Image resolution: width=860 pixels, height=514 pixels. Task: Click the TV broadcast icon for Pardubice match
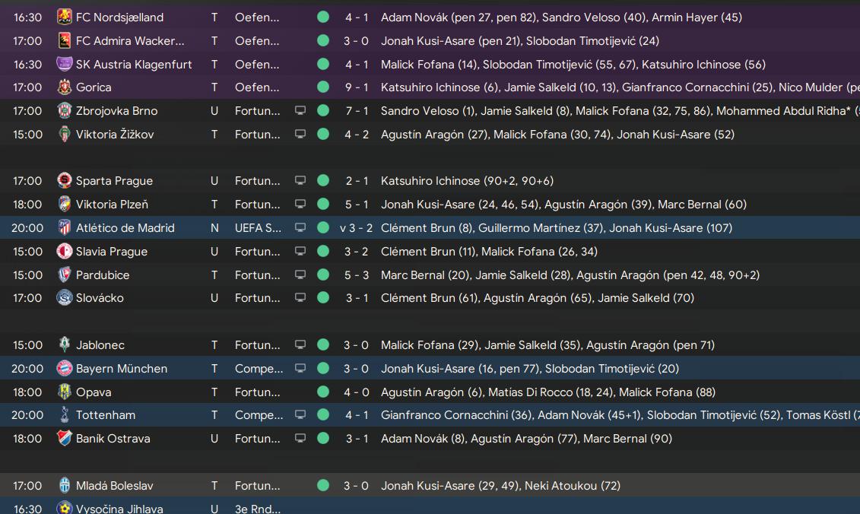300,274
